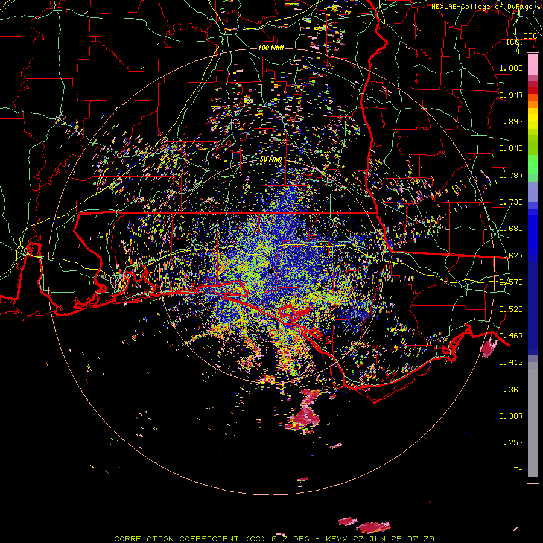
Task: Pick the red swatch near 0.947
Action: point(533,91)
